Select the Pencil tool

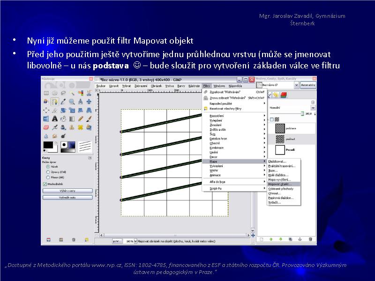[80, 119]
